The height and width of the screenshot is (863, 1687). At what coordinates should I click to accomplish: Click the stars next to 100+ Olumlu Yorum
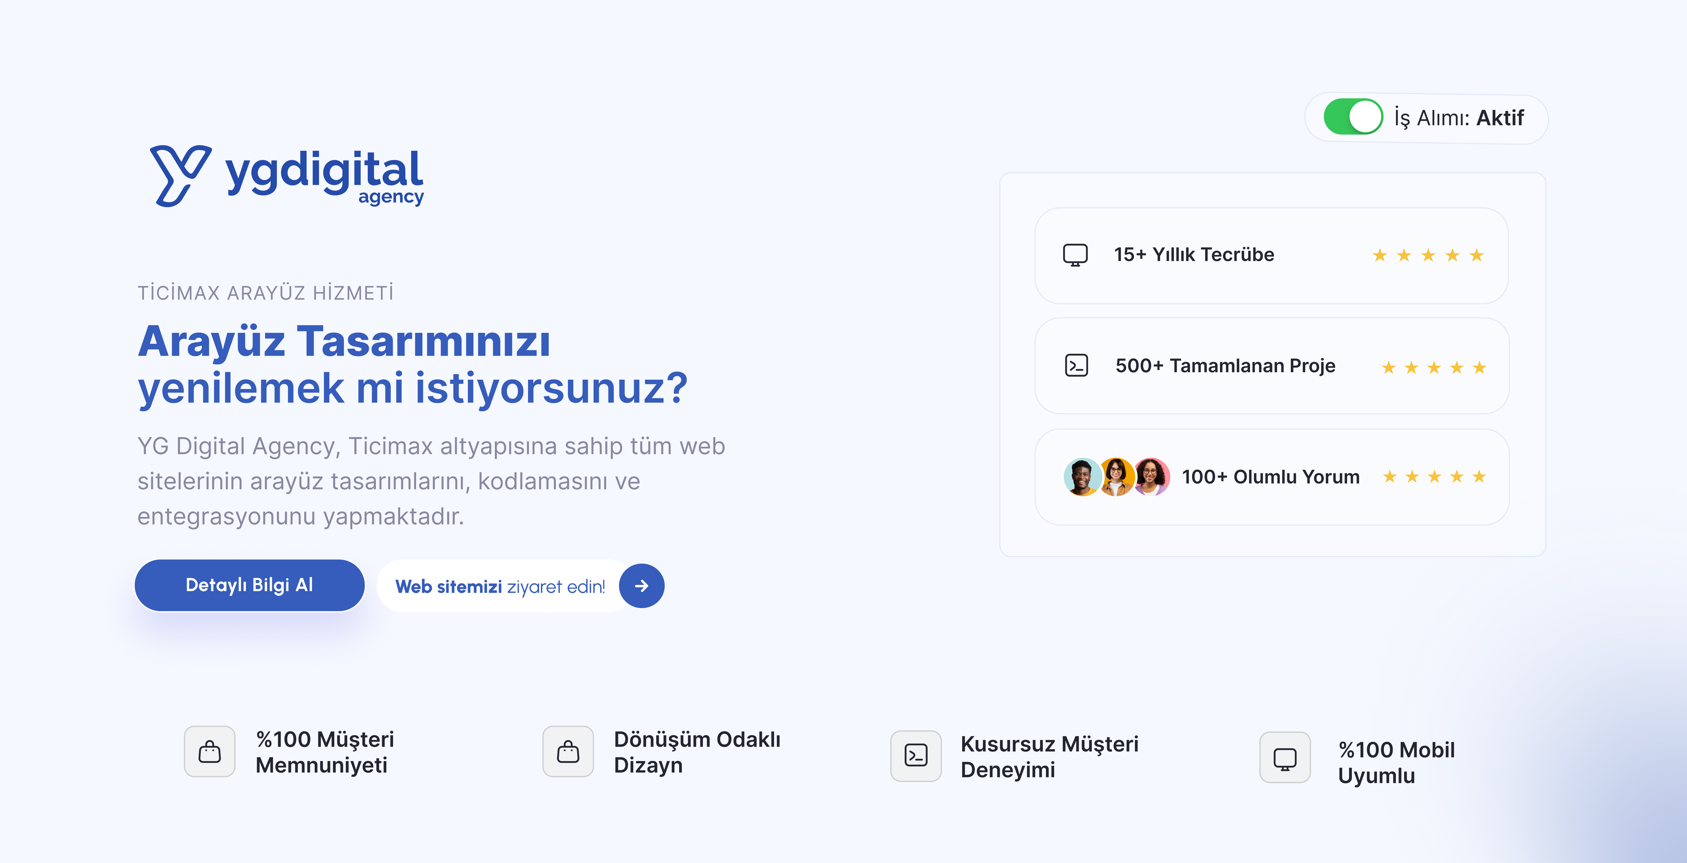(x=1434, y=476)
